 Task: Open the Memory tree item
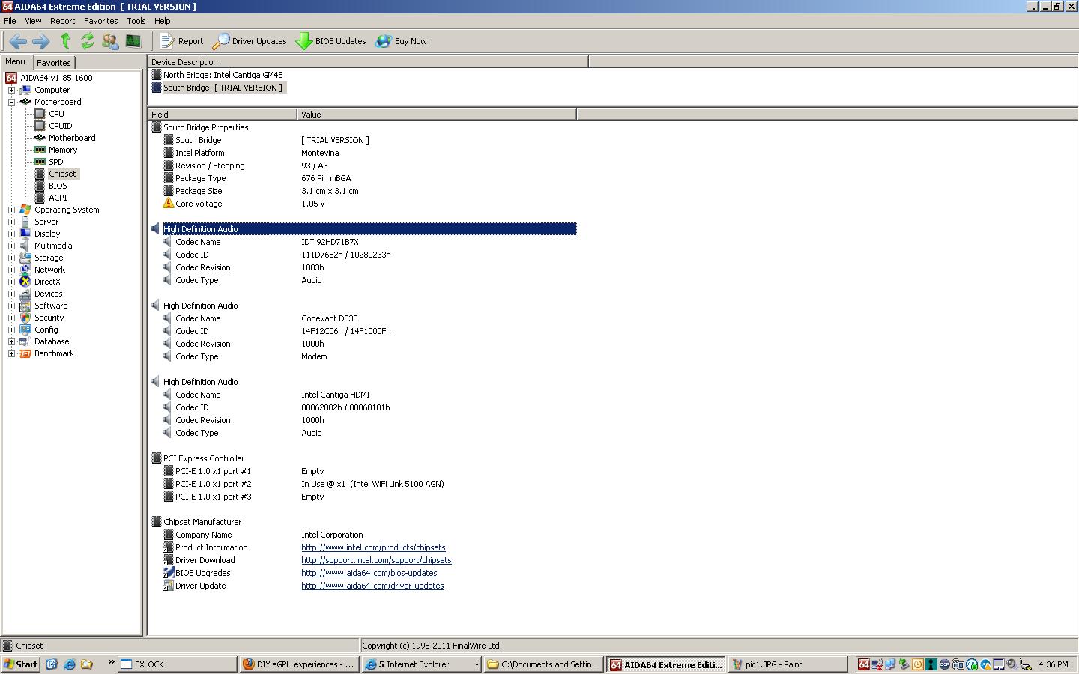[63, 150]
